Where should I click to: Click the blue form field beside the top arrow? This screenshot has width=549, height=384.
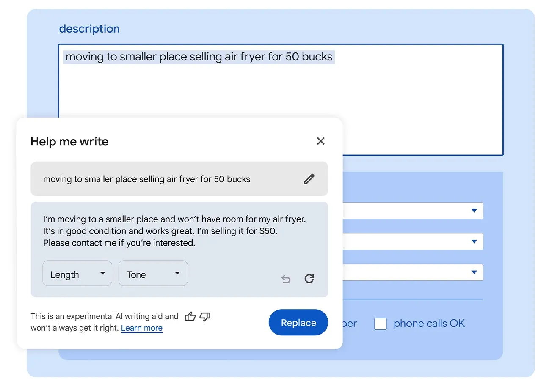click(423, 211)
